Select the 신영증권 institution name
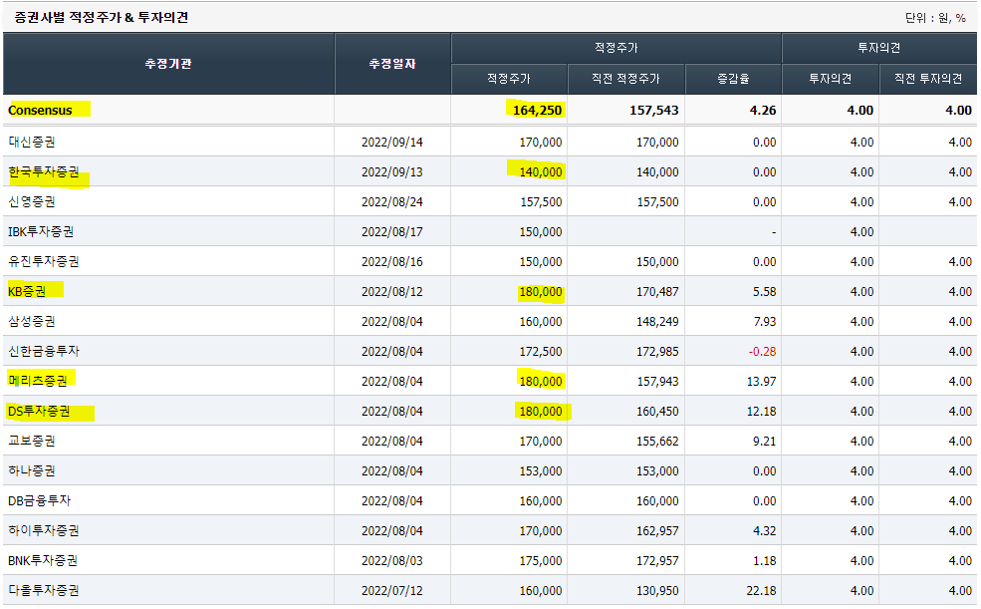The image size is (981, 609). tap(31, 201)
